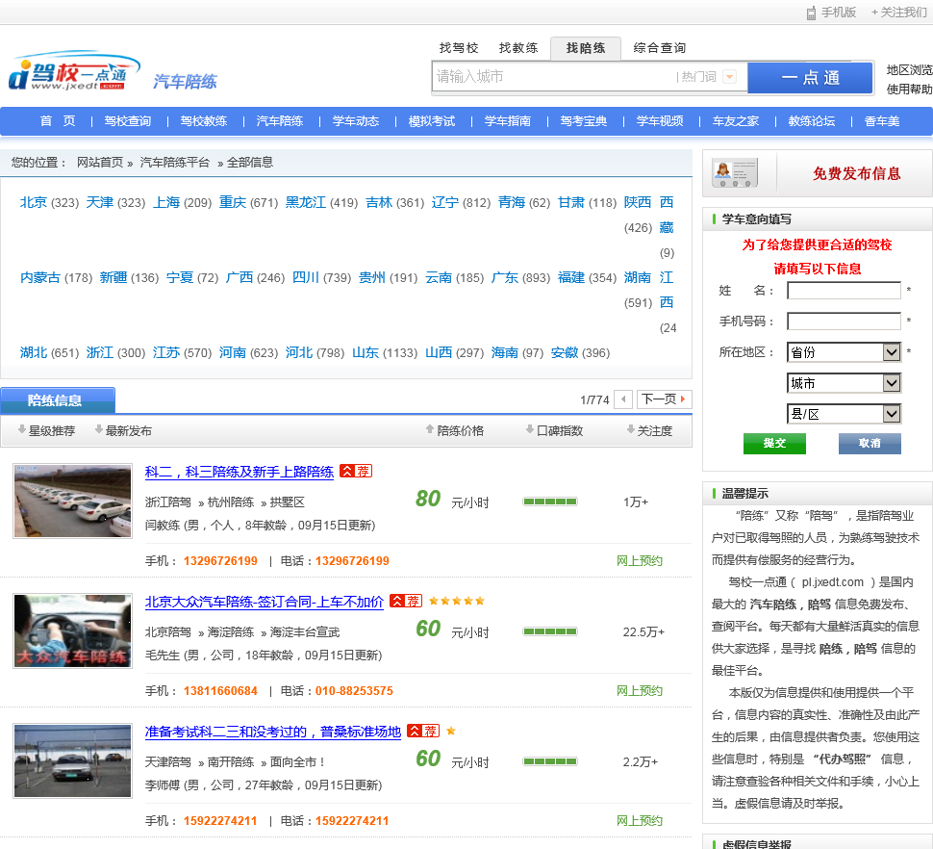Expand the 热门词 dropdown in search
933x849 pixels.
(x=729, y=77)
